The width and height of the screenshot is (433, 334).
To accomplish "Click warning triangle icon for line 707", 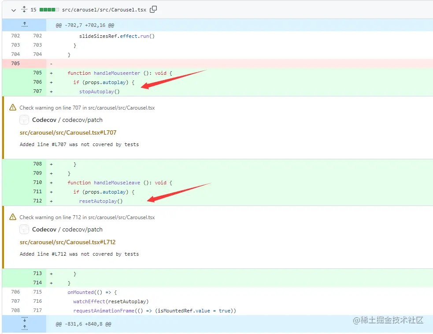I will (13, 107).
